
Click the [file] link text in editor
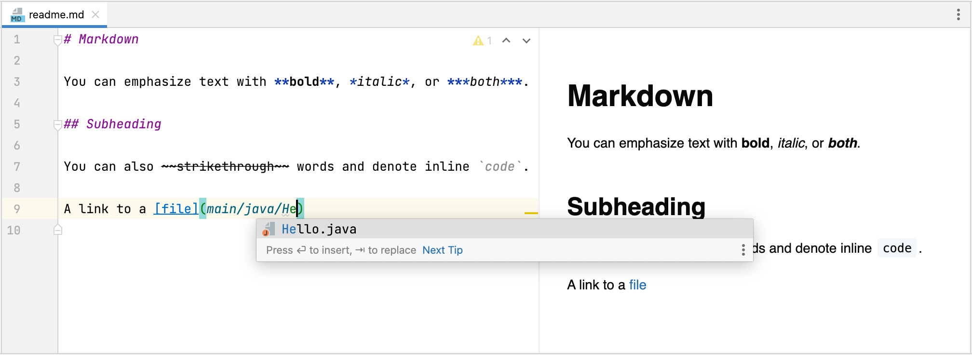[x=176, y=209]
